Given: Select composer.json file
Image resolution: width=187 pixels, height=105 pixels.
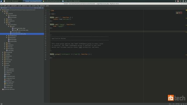Looking at the screenshot, I should (9, 76).
